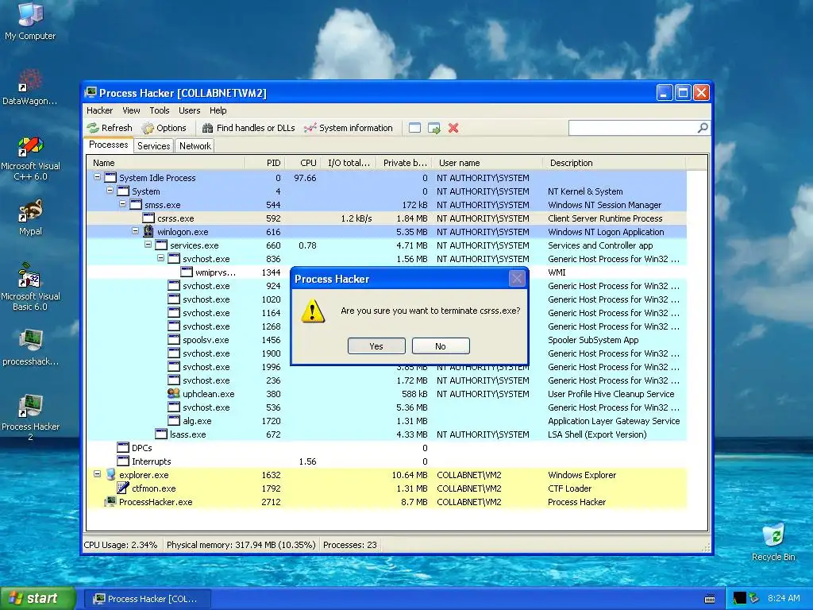Switch to the Network tab

pos(195,146)
